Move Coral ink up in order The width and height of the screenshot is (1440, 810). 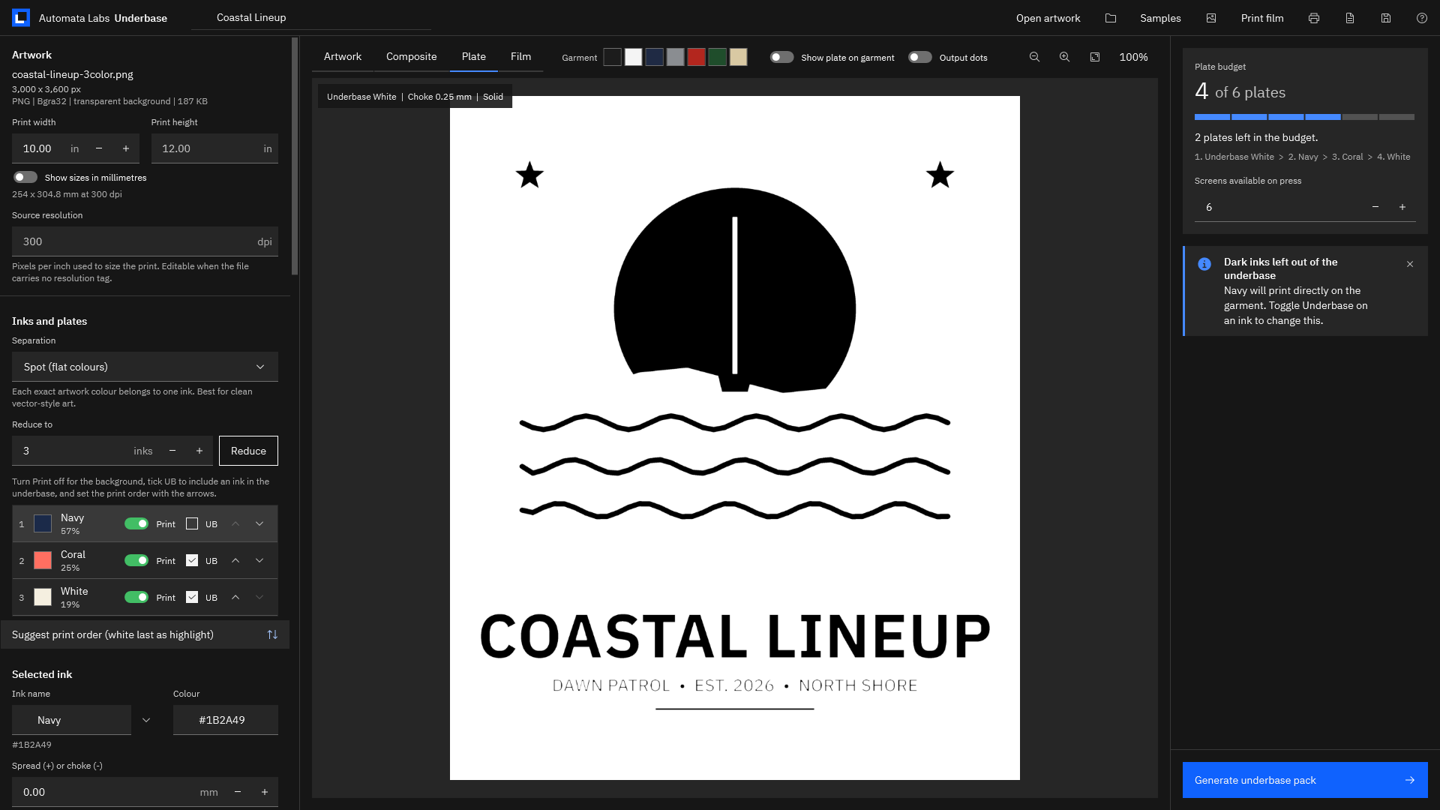pos(235,560)
